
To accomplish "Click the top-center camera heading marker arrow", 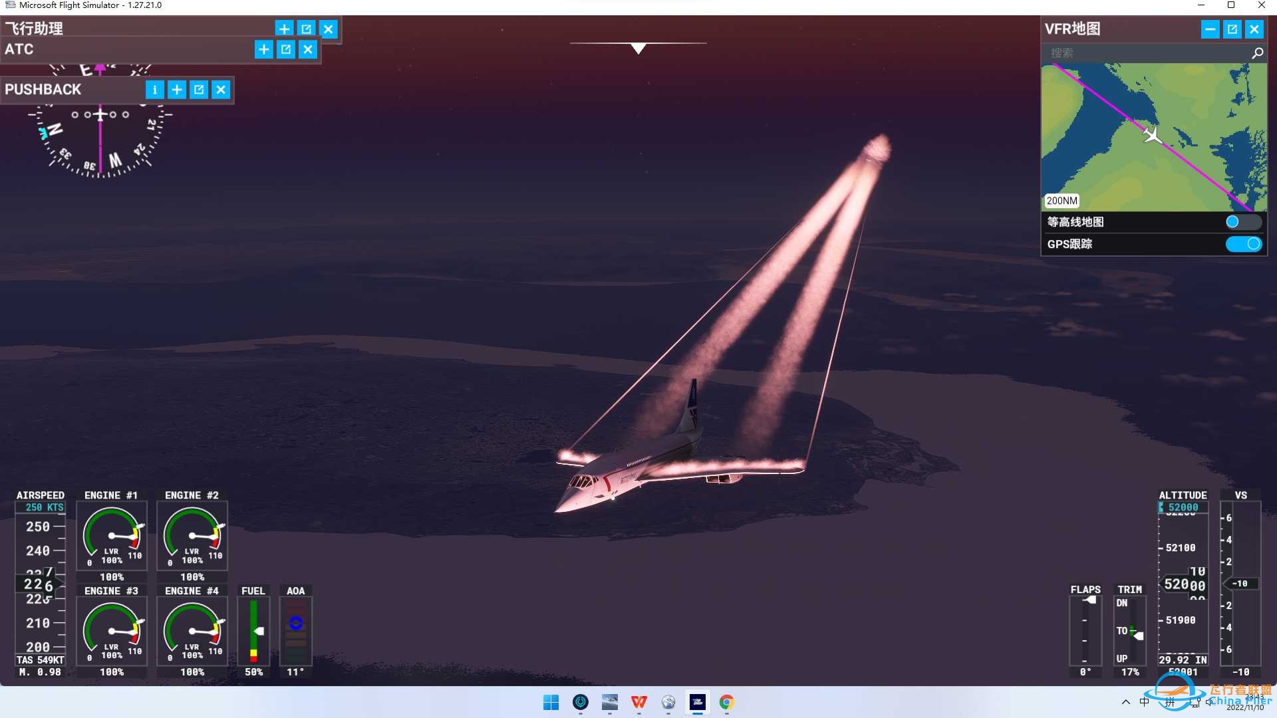I will tap(638, 49).
